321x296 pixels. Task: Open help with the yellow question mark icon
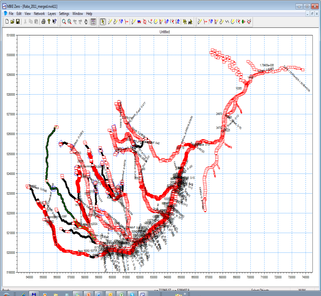49,21
